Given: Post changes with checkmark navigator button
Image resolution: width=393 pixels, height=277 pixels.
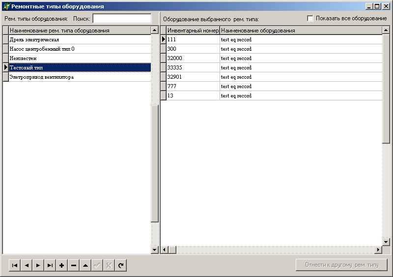Looking at the screenshot, I should click(x=97, y=266).
